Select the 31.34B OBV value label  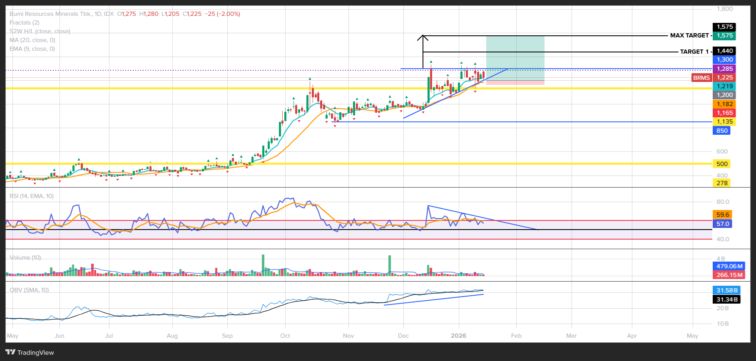pos(727,299)
